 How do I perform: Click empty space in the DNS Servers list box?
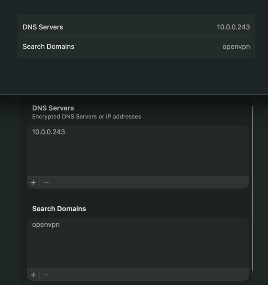pyautogui.click(x=138, y=157)
